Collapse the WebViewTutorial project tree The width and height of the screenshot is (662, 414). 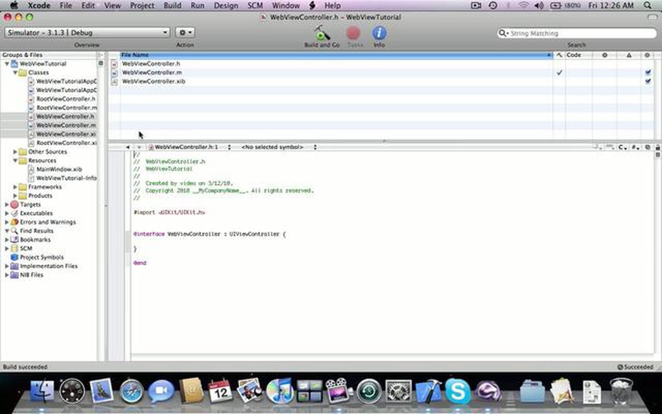point(7,64)
